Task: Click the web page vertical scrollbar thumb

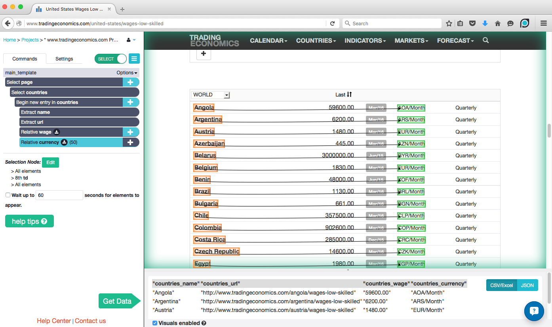Action: [549, 130]
